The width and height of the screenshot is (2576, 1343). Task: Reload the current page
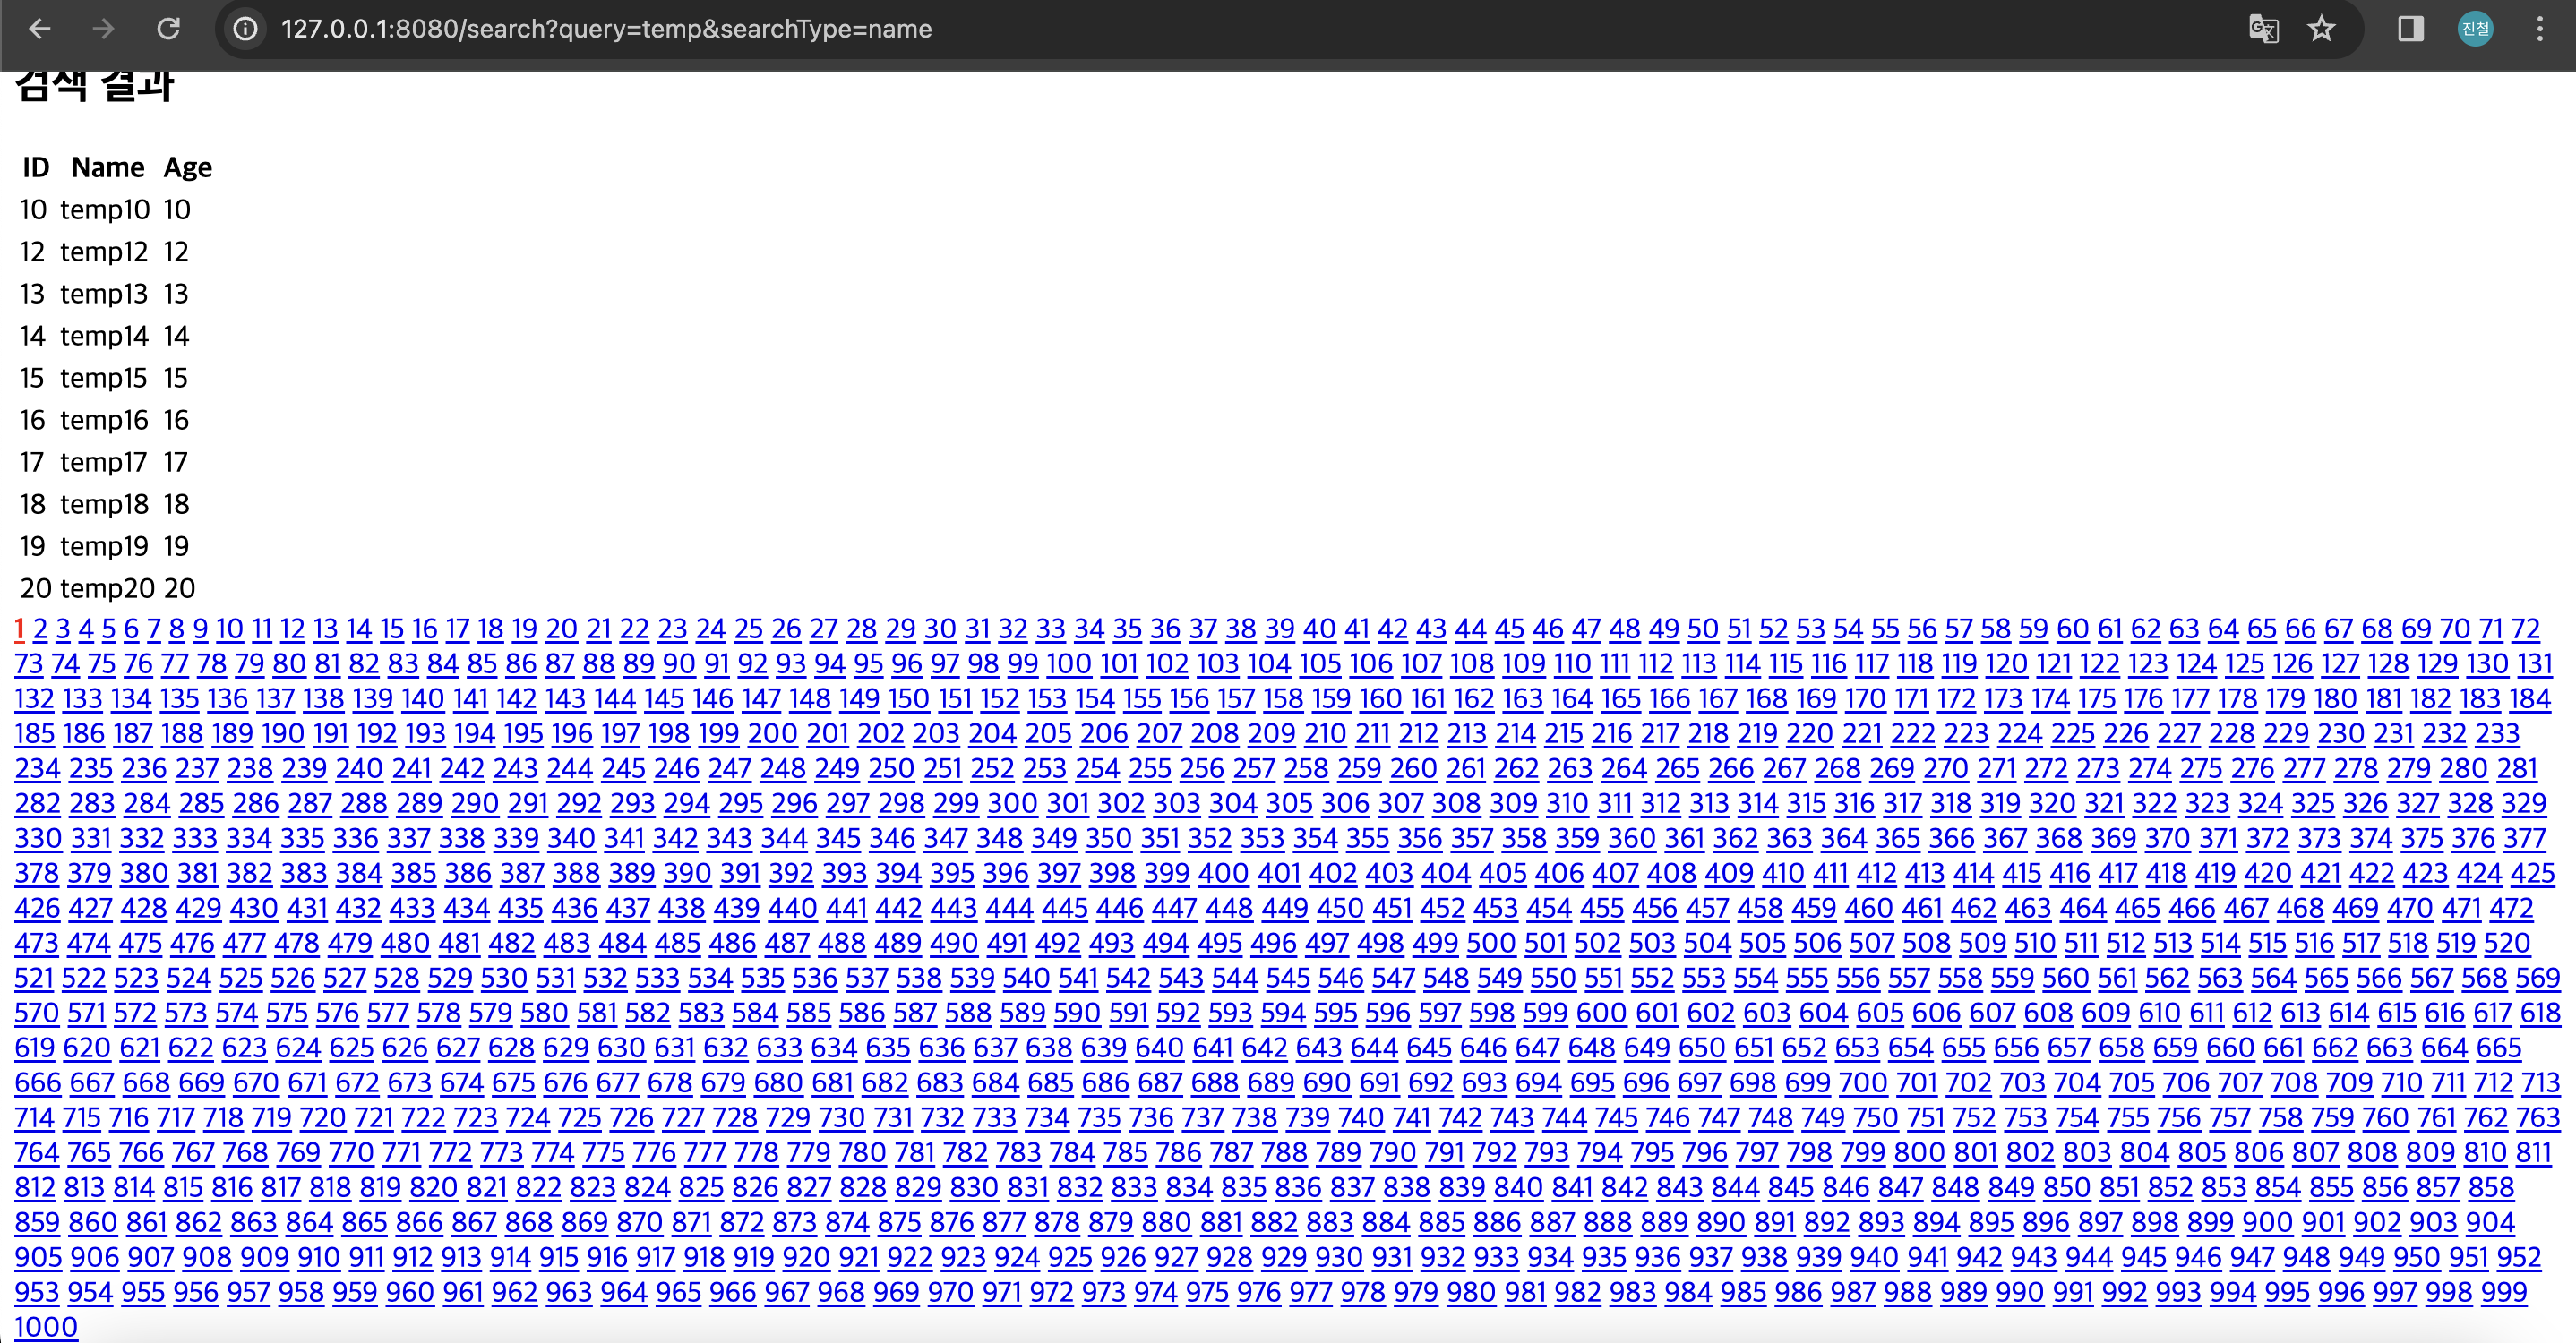[168, 29]
